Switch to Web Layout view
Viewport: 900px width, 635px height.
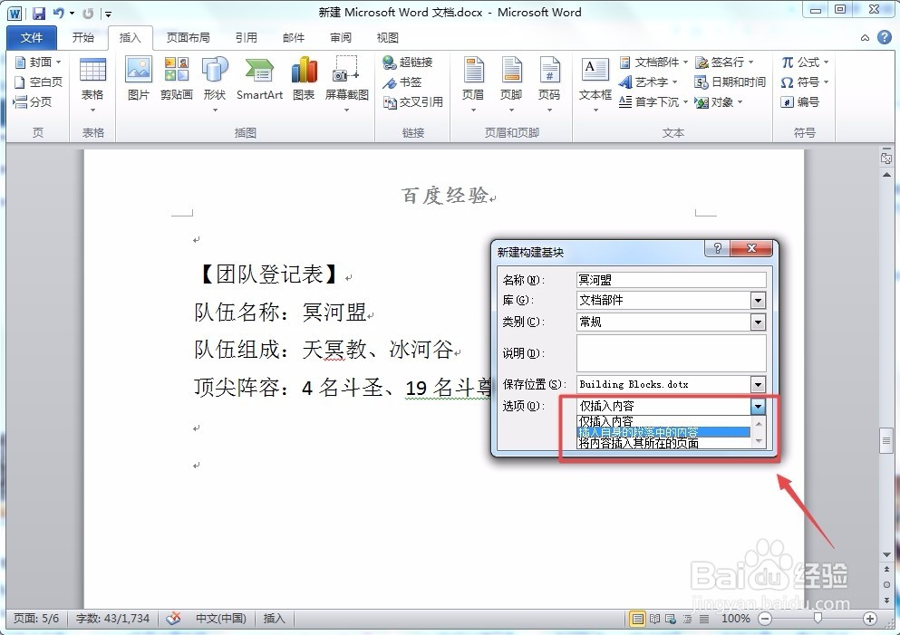(x=671, y=619)
